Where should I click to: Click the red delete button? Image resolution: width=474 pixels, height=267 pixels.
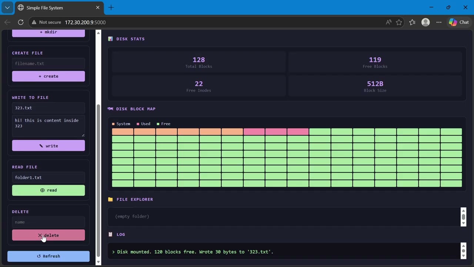[x=49, y=235]
